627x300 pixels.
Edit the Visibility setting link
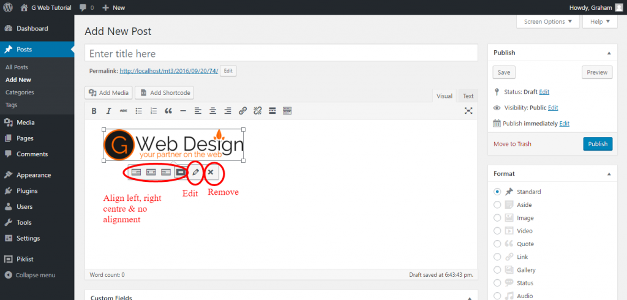(553, 108)
